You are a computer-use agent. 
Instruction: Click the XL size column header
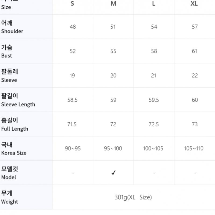194,4
